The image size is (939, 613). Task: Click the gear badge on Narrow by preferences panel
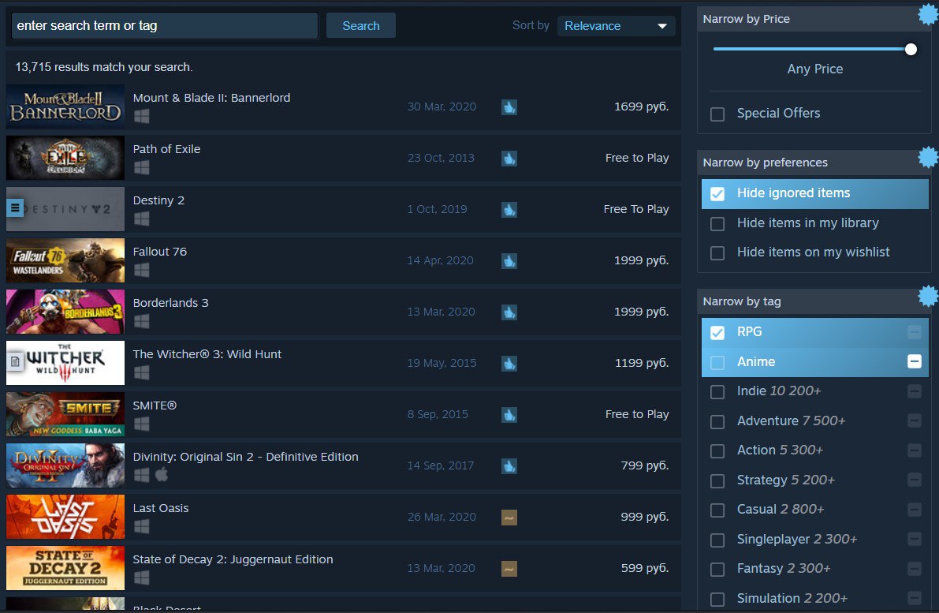[x=928, y=157]
